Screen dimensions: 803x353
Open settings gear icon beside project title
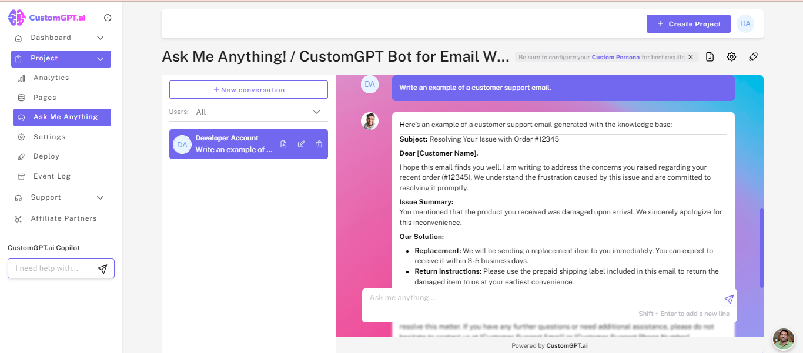(731, 56)
